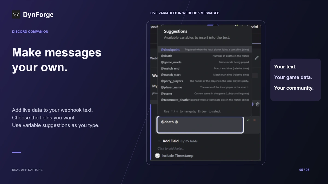Click the '05 / 05' slide counter

pos(304,170)
